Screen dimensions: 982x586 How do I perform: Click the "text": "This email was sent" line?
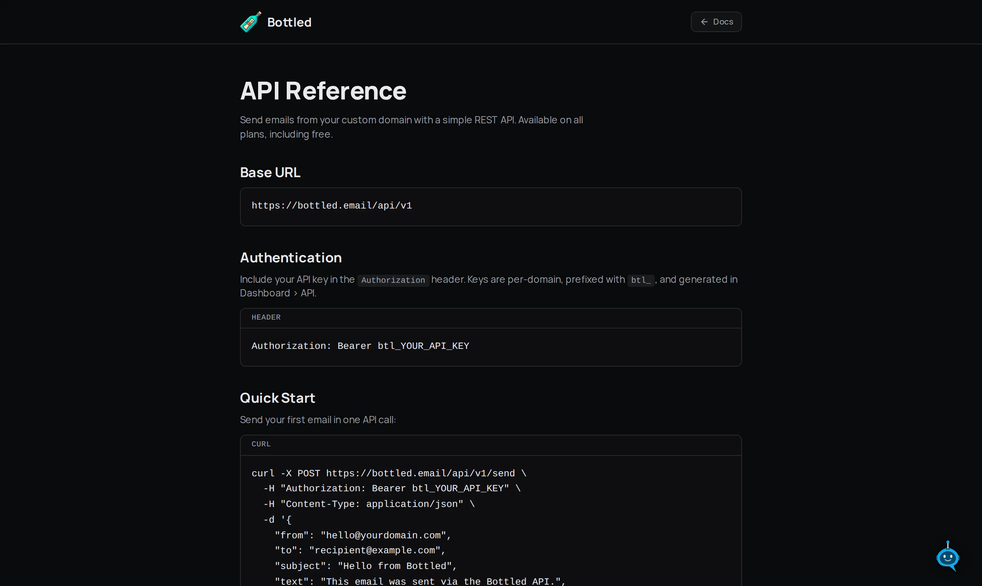click(420, 581)
